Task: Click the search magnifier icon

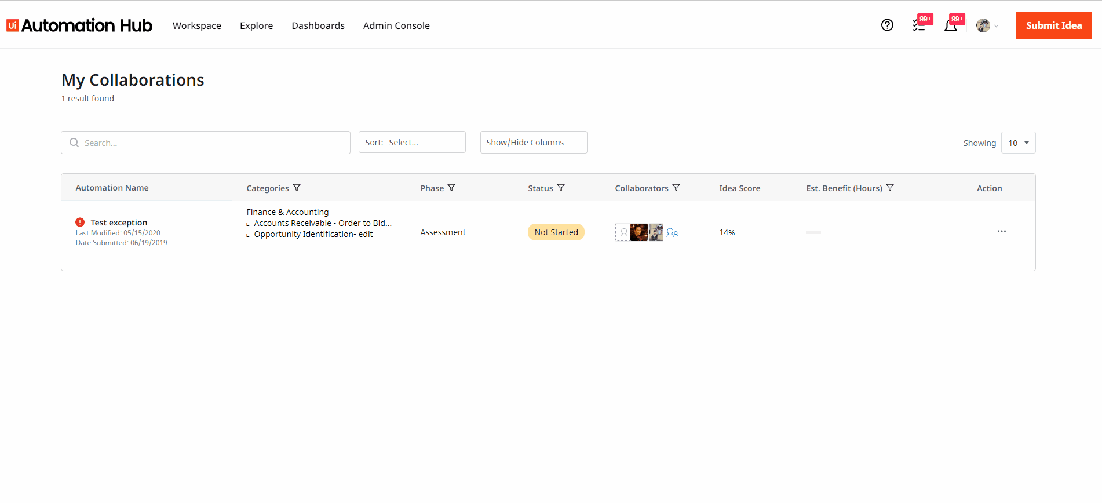Action: tap(74, 143)
